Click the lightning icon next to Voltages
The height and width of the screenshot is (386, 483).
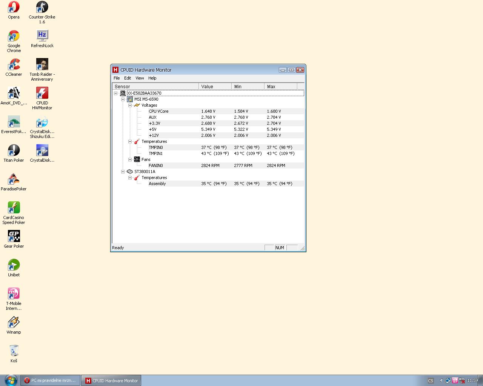point(137,105)
